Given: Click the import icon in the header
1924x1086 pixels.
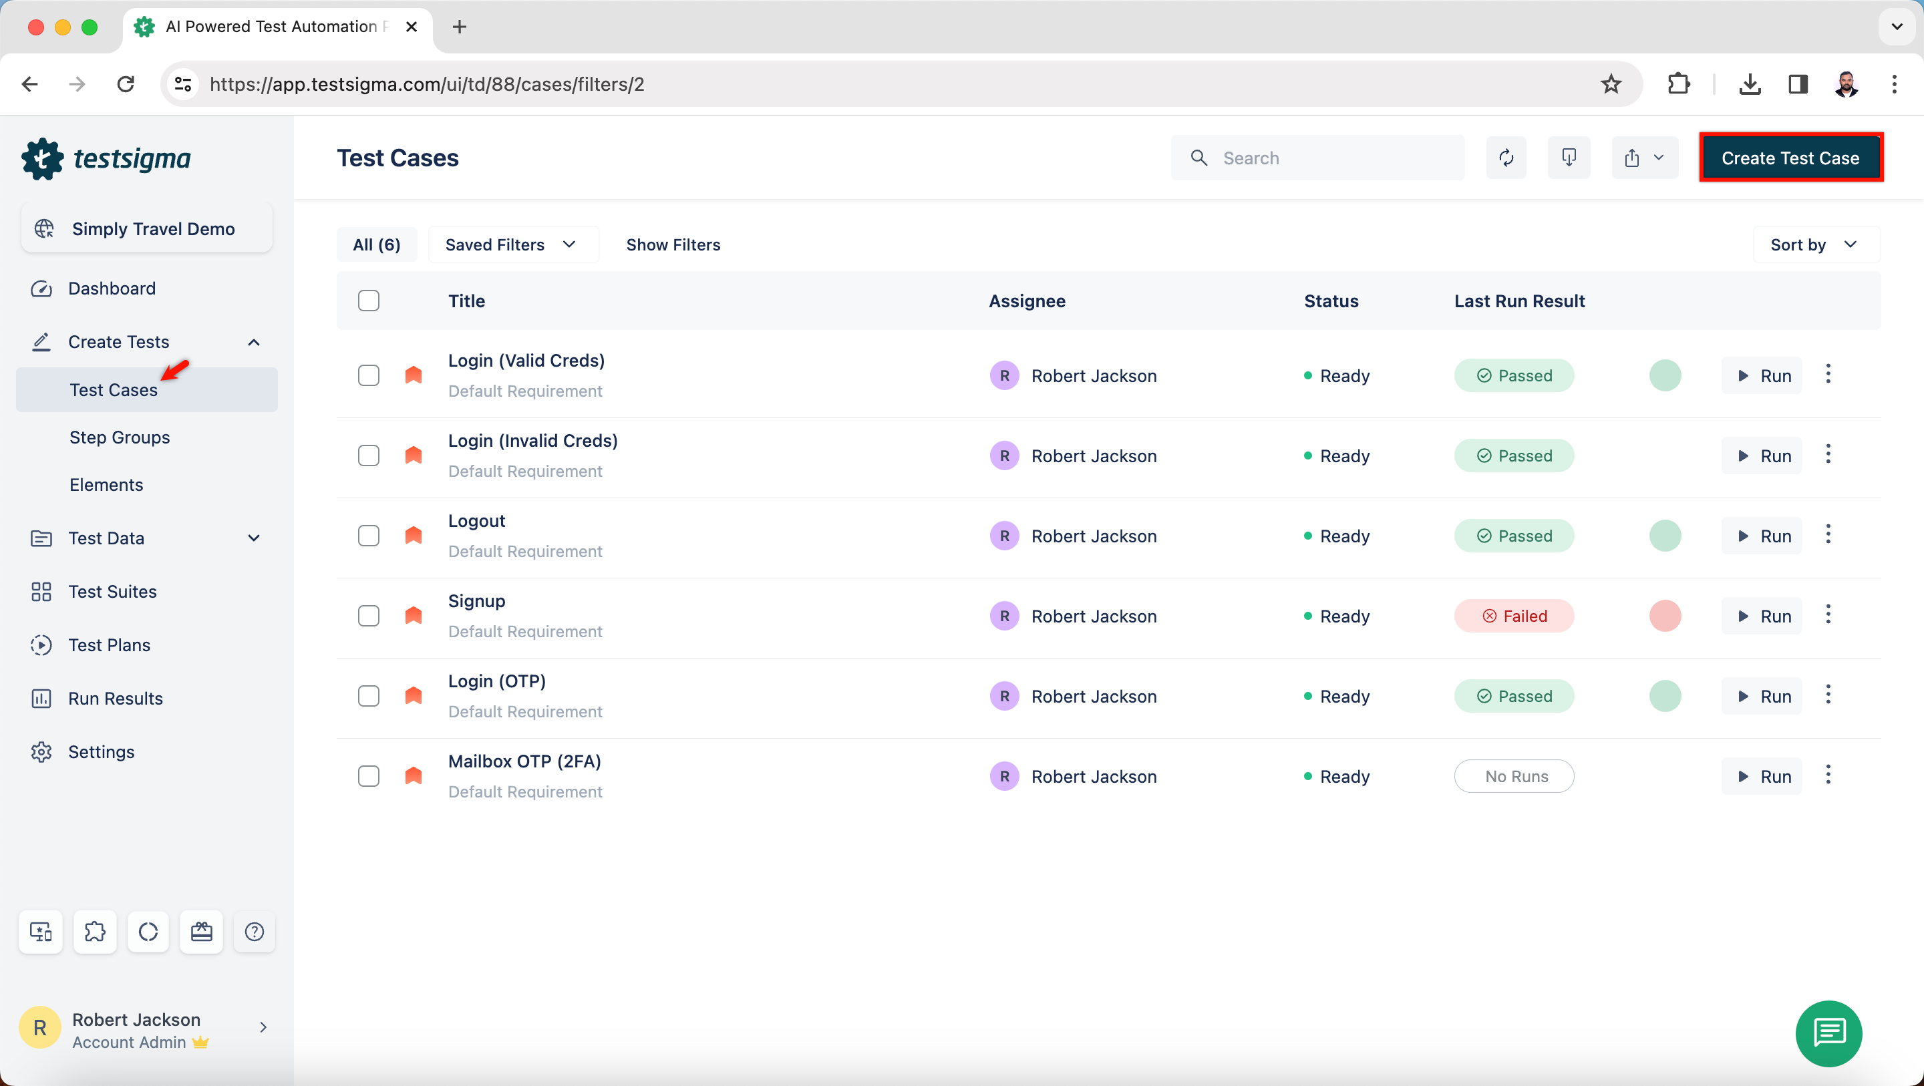Looking at the screenshot, I should (1569, 158).
